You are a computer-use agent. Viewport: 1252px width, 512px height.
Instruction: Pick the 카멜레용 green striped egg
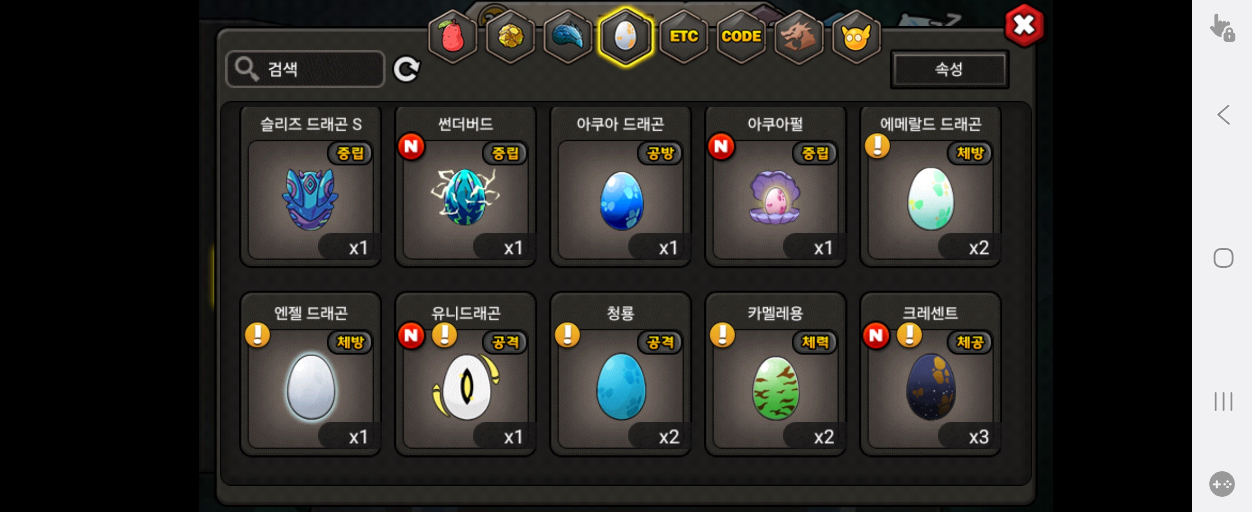tap(775, 374)
